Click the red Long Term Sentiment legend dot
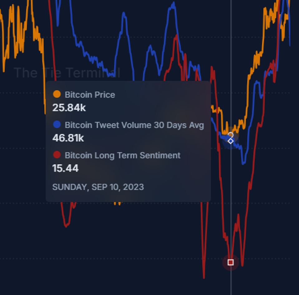The width and height of the screenshot is (299, 295). (x=57, y=155)
